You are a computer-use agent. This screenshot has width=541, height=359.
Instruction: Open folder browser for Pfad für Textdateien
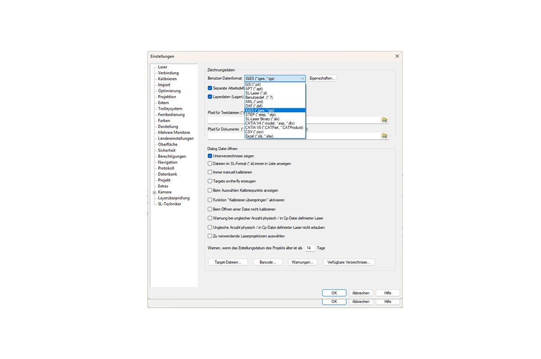click(384, 120)
